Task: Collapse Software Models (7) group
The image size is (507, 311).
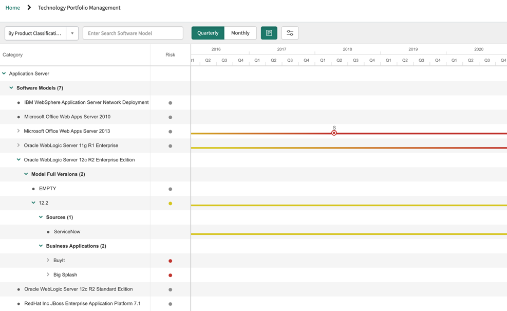Action: [11, 88]
